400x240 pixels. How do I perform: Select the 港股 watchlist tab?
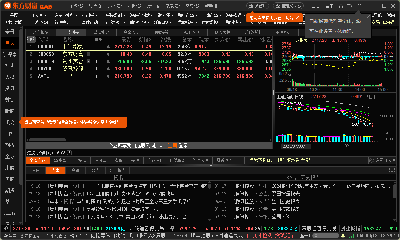(119, 160)
